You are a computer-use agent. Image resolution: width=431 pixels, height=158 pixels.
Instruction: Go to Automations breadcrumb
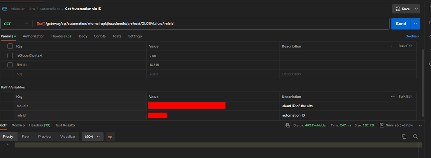[x=50, y=9]
